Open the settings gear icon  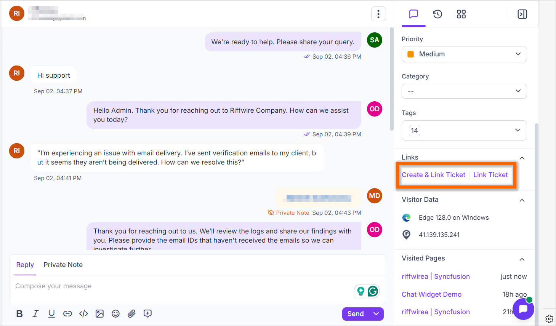click(x=549, y=318)
